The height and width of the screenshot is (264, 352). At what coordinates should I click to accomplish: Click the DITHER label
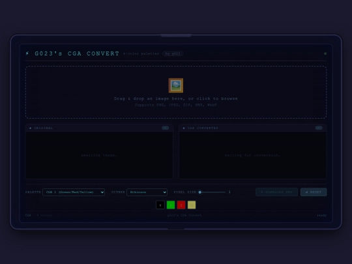pos(118,192)
